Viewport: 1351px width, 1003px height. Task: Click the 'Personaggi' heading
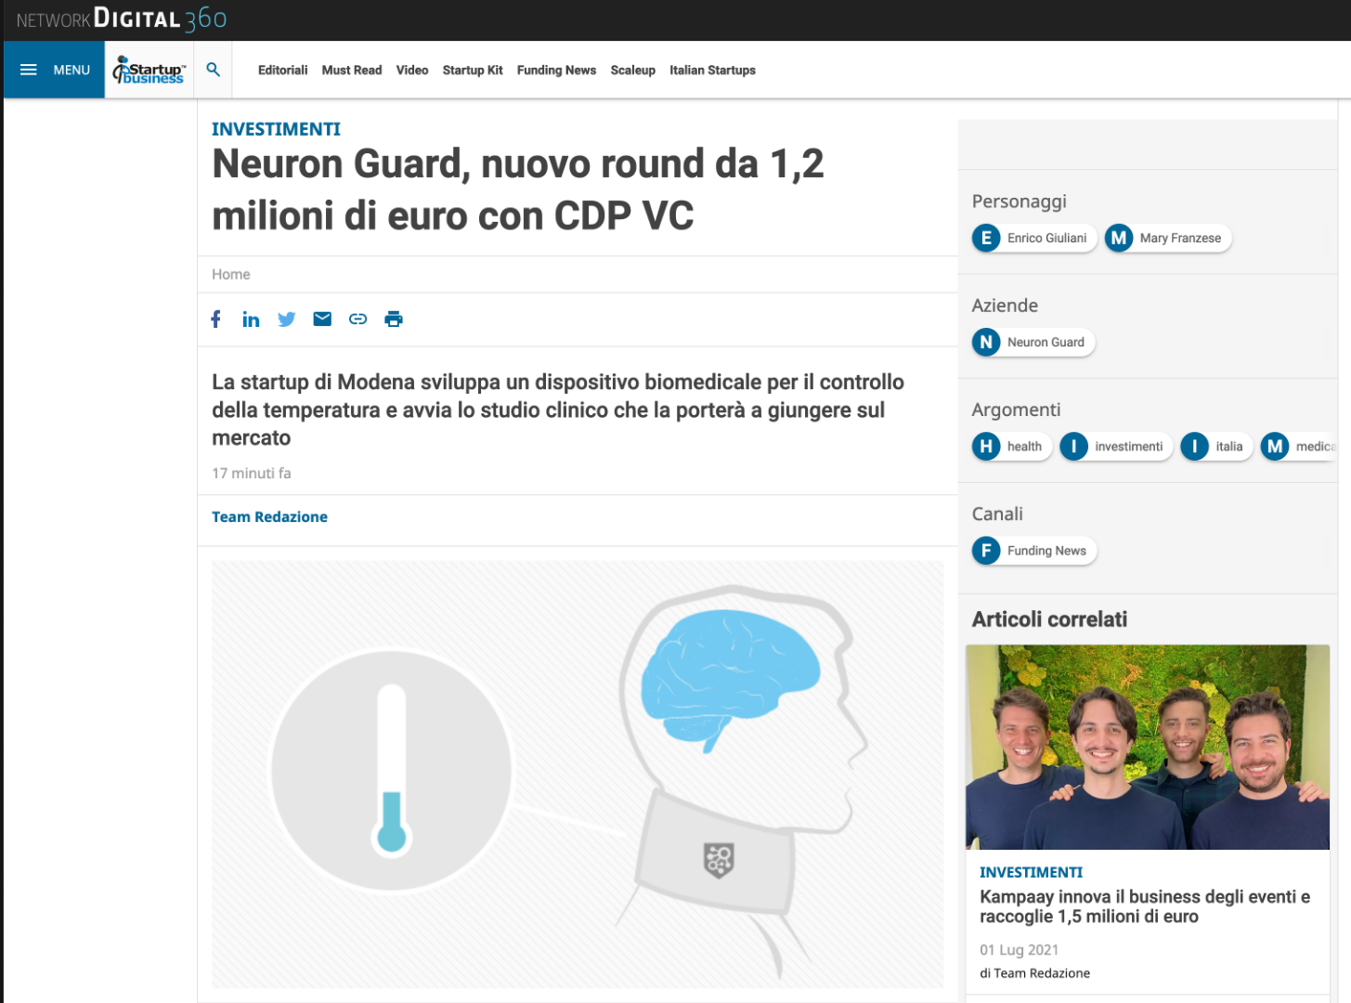tap(1019, 202)
